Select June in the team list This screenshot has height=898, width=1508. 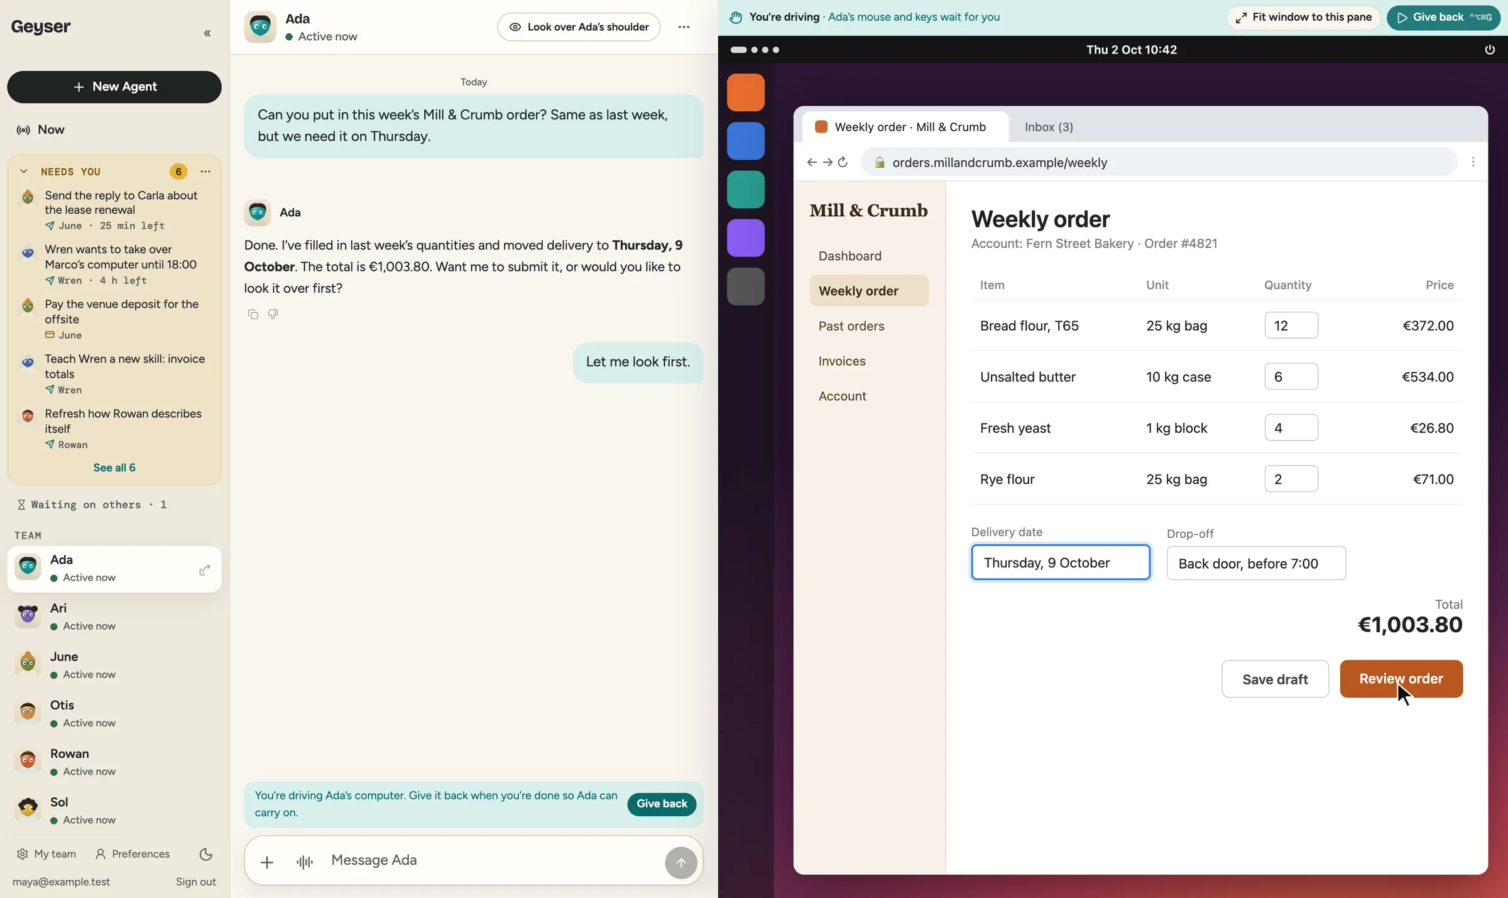(114, 665)
